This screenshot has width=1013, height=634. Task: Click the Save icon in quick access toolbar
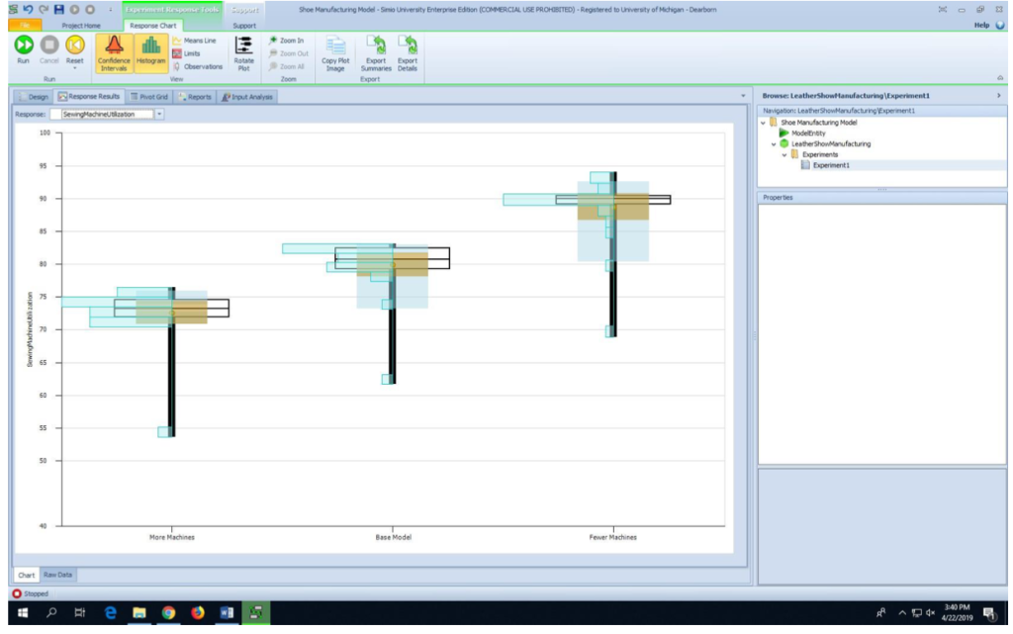coord(59,9)
